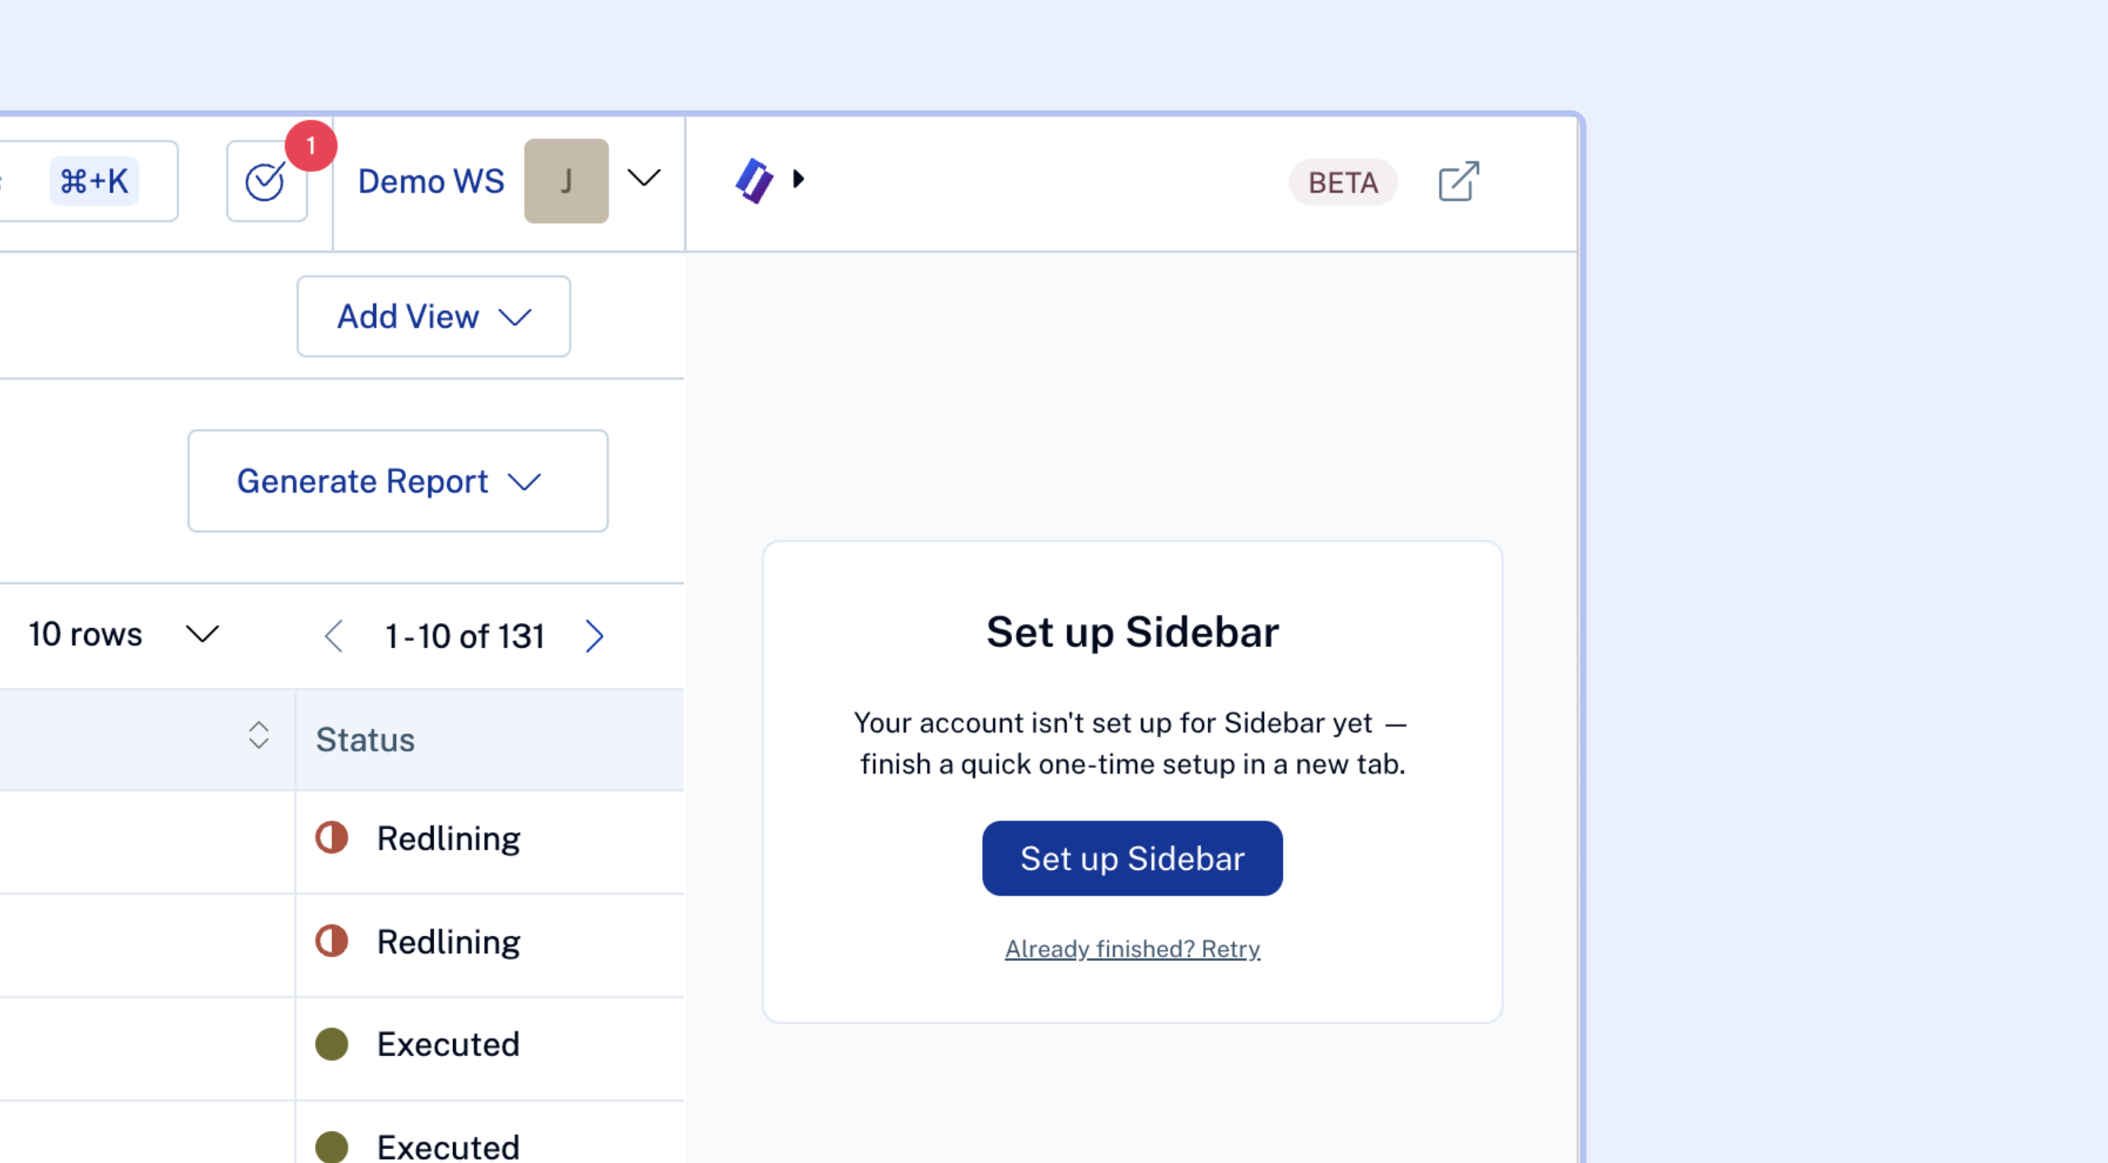The width and height of the screenshot is (2108, 1163).
Task: Click the Set up Sidebar button
Action: 1132,858
